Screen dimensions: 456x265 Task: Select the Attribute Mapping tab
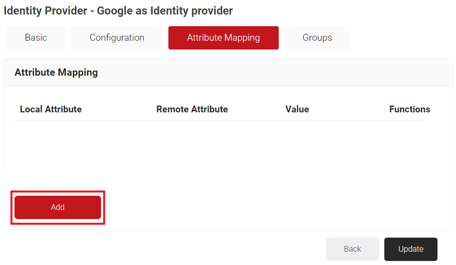point(223,38)
